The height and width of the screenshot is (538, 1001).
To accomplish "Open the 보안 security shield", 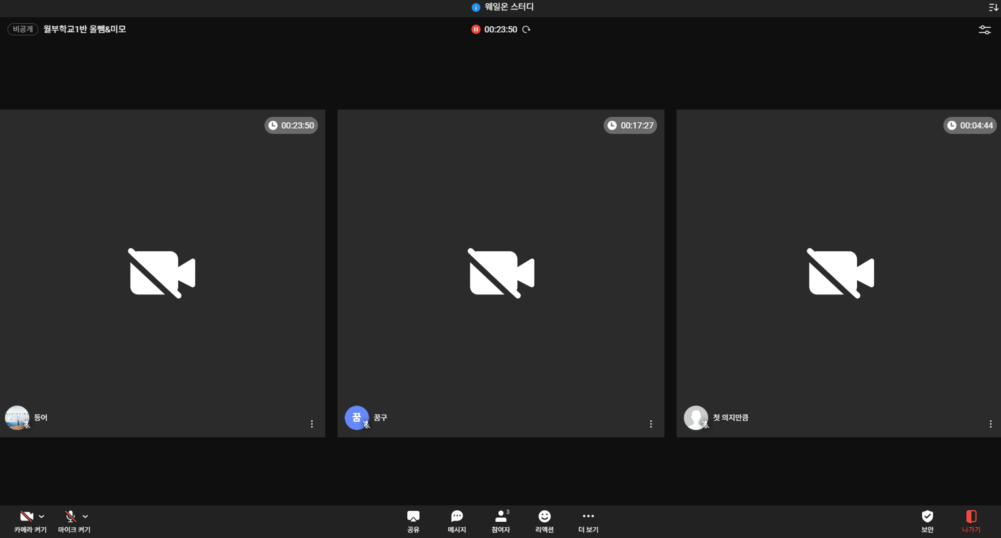I will pos(927,516).
